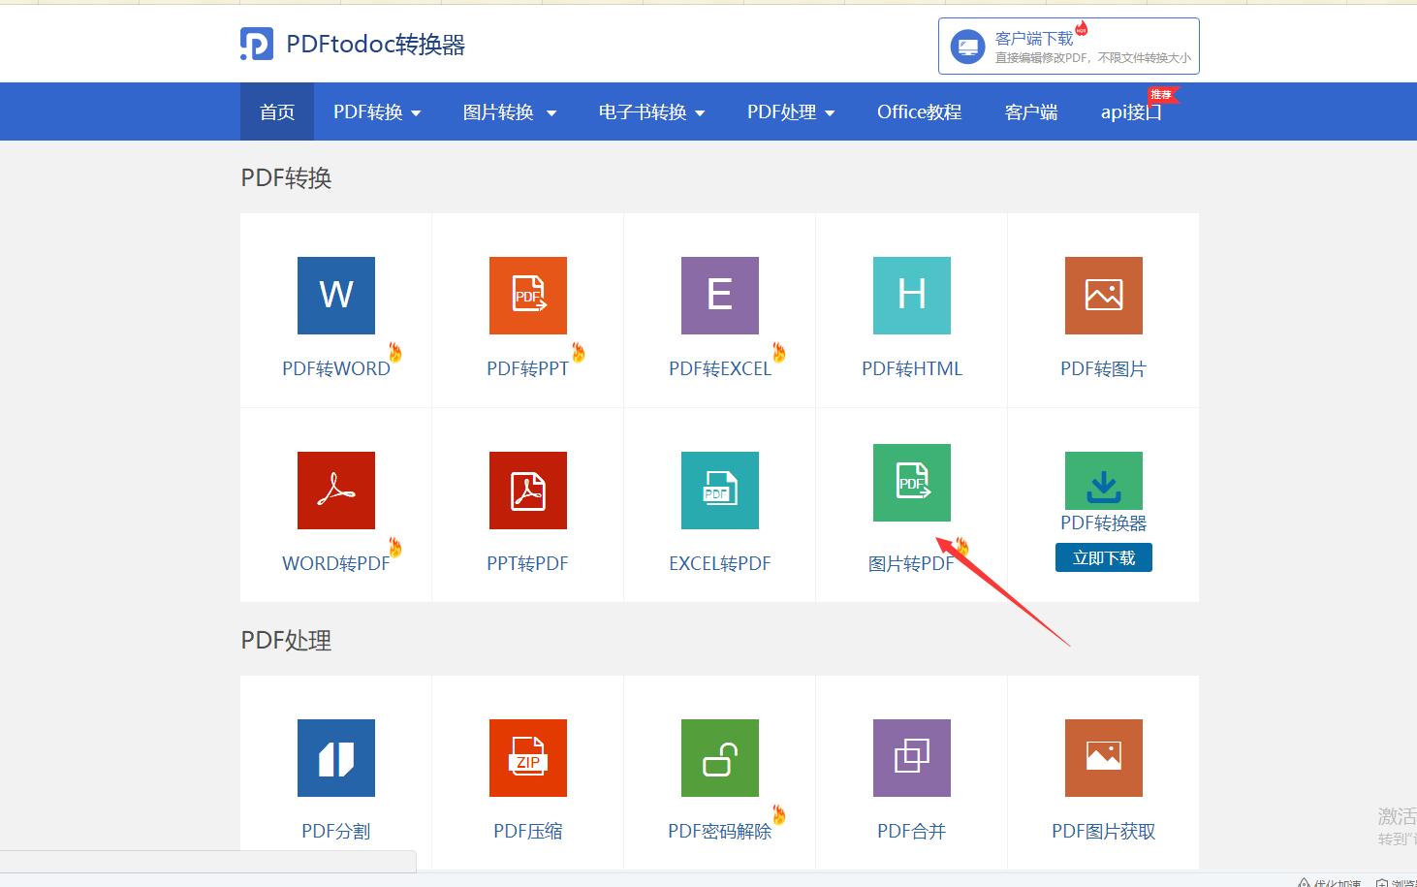Click the 立即下载 download button
The height and width of the screenshot is (887, 1417).
click(1103, 557)
